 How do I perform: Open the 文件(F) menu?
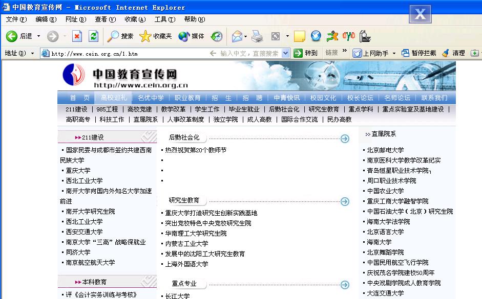click(16, 19)
